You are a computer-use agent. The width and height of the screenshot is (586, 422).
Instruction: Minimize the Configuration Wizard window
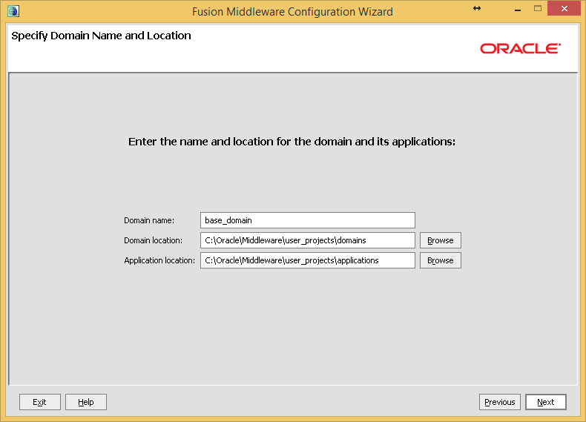[518, 9]
